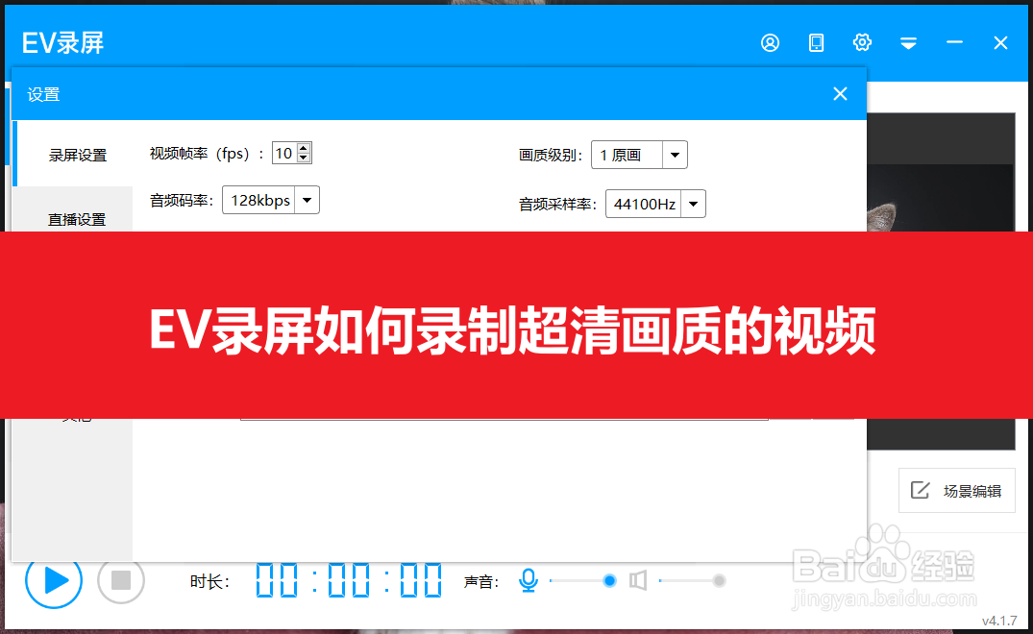1033x634 pixels.
Task: Open the dropdown menu icon in title bar
Action: point(908,43)
